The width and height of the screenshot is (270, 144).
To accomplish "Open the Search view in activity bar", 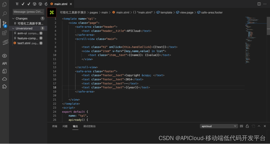I will pyautogui.click(x=5, y=14).
